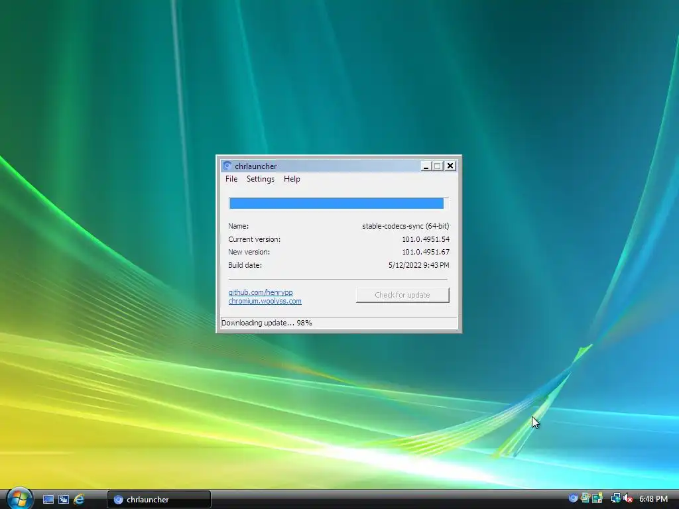The height and width of the screenshot is (509, 679).
Task: Click the 'Current version:' label
Action: [254, 239]
